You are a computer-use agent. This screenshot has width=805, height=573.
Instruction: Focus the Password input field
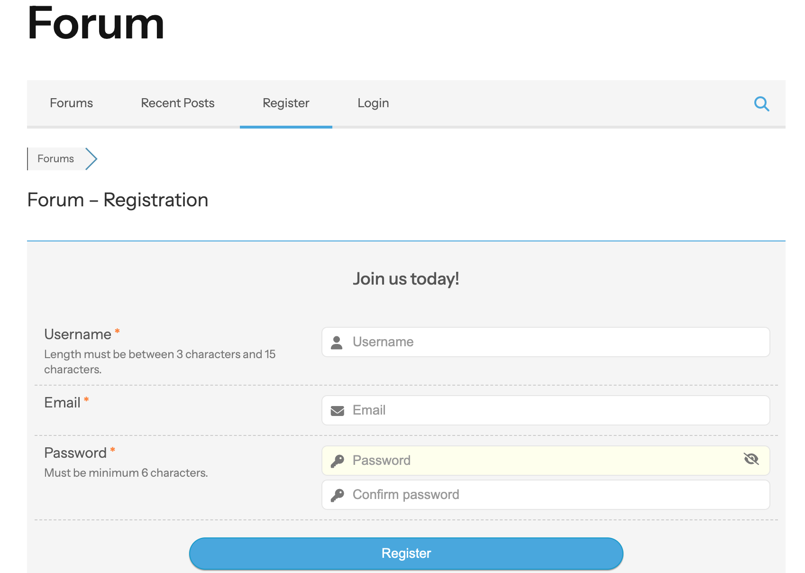tap(546, 461)
